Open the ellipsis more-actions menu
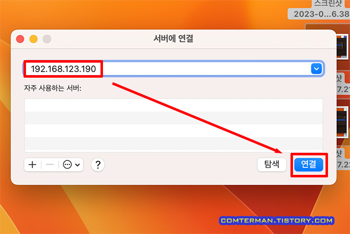Screen dimensions: 350x234 pyautogui.click(x=71, y=165)
